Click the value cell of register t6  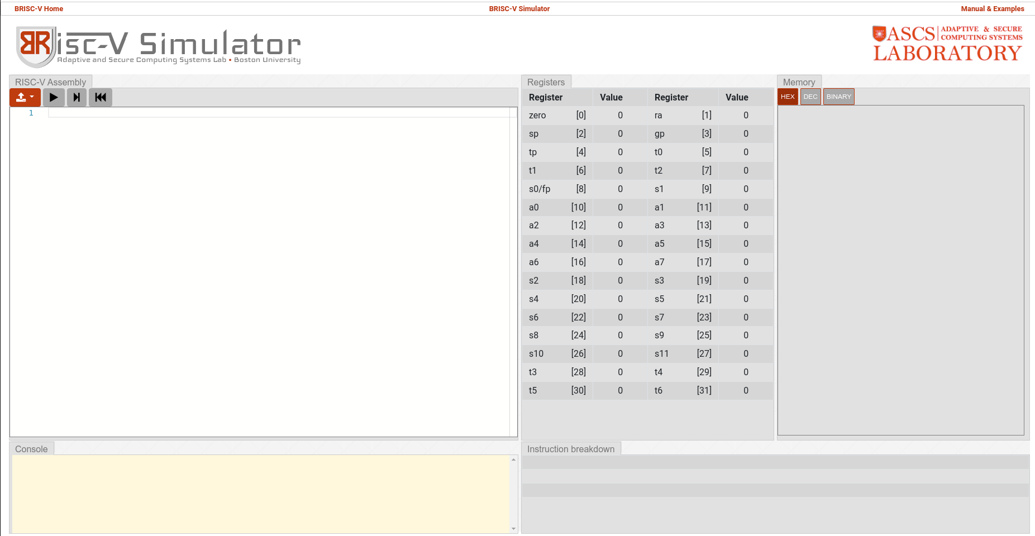click(x=746, y=391)
